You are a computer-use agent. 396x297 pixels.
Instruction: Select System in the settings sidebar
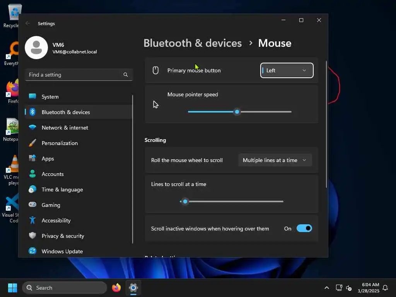[x=79, y=97]
